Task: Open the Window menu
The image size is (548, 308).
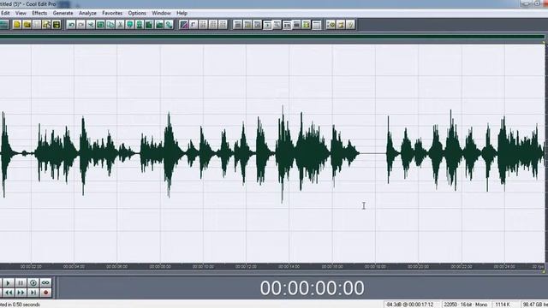Action: pos(161,13)
